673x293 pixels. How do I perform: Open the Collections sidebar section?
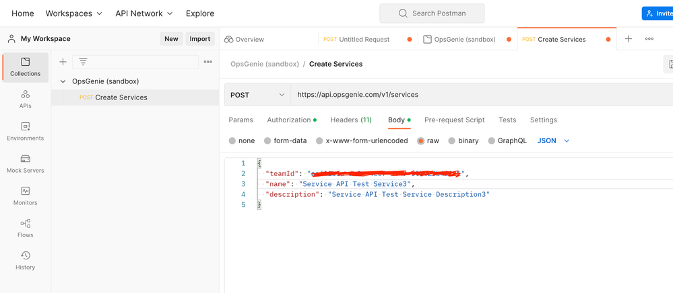point(26,67)
